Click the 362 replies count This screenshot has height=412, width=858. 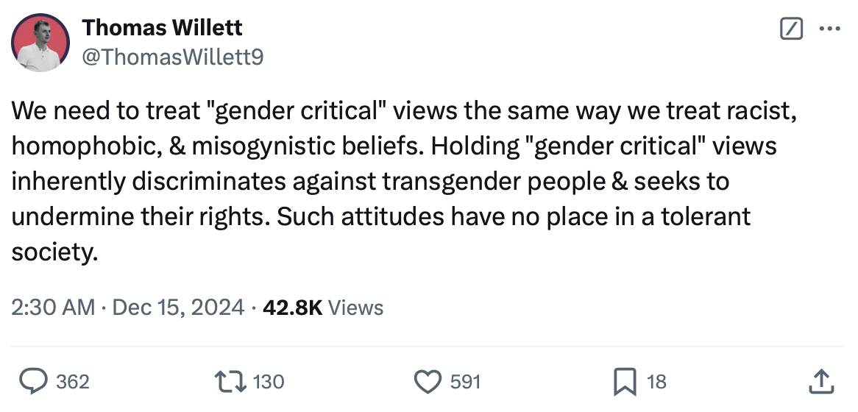pyautogui.click(x=73, y=381)
